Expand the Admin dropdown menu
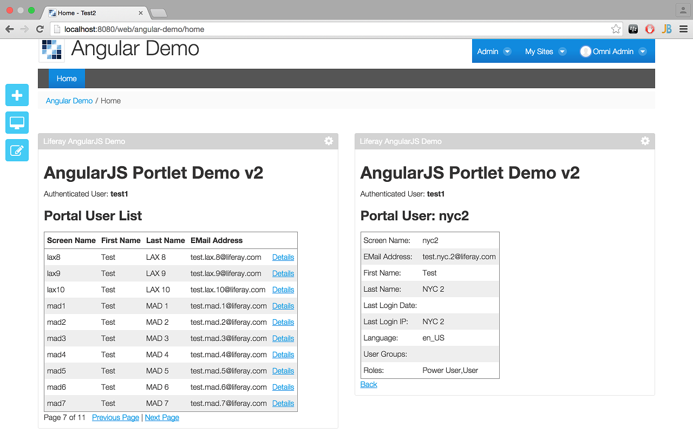This screenshot has height=433, width=693. (x=507, y=51)
